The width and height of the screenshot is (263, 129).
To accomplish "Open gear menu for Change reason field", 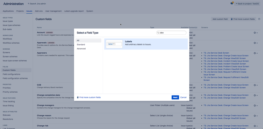I will tap(256, 116).
